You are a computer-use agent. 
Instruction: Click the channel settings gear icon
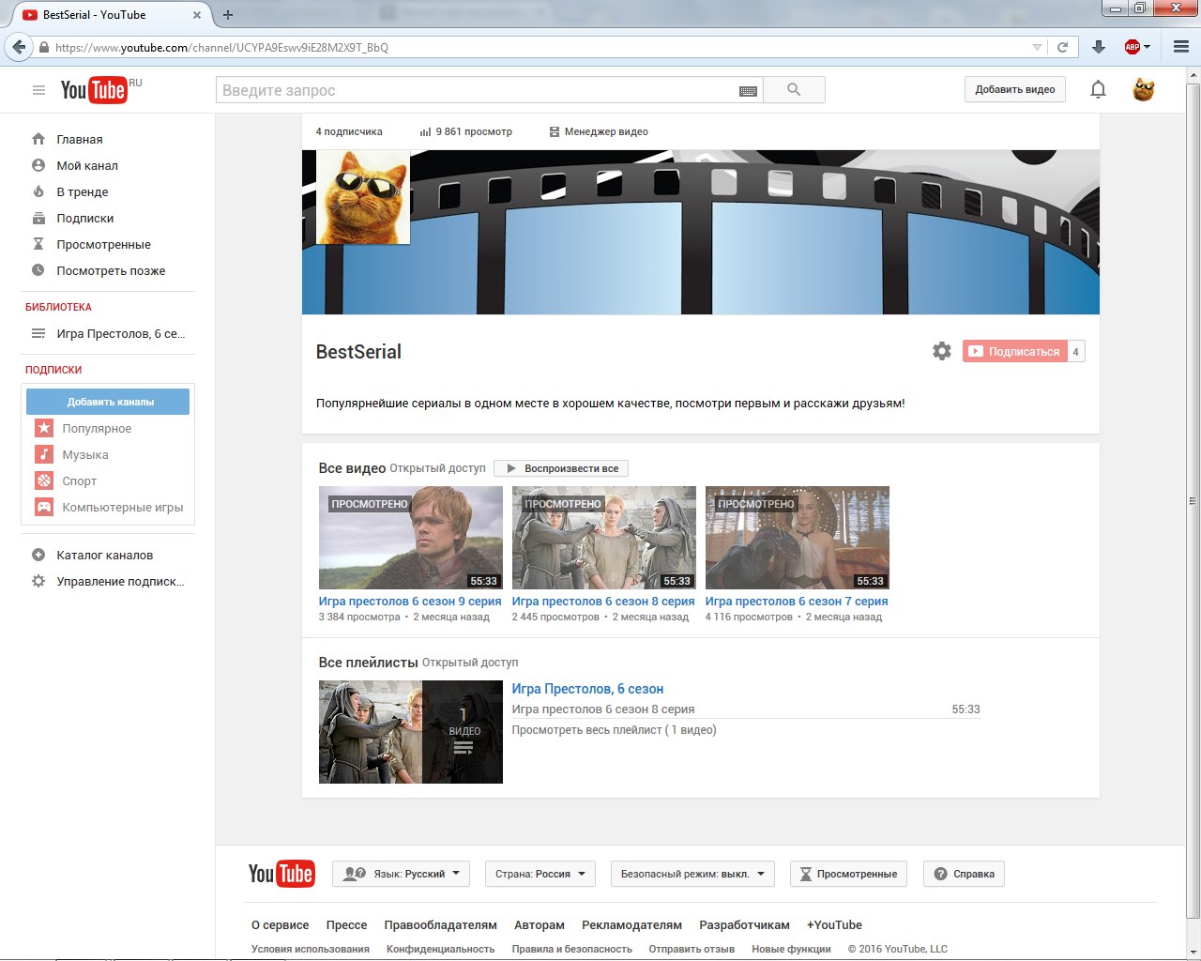pyautogui.click(x=942, y=351)
